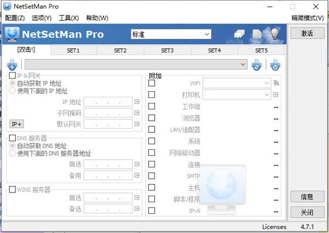Open the IPv6 ellipsis settings button

tap(276, 212)
